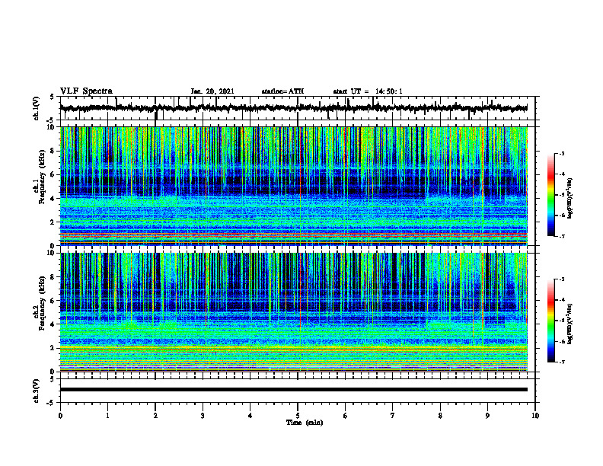The height and width of the screenshot is (466, 603).
Task: Click ch.1 spectrogram 8 kHz tick label
Action: (x=53, y=151)
